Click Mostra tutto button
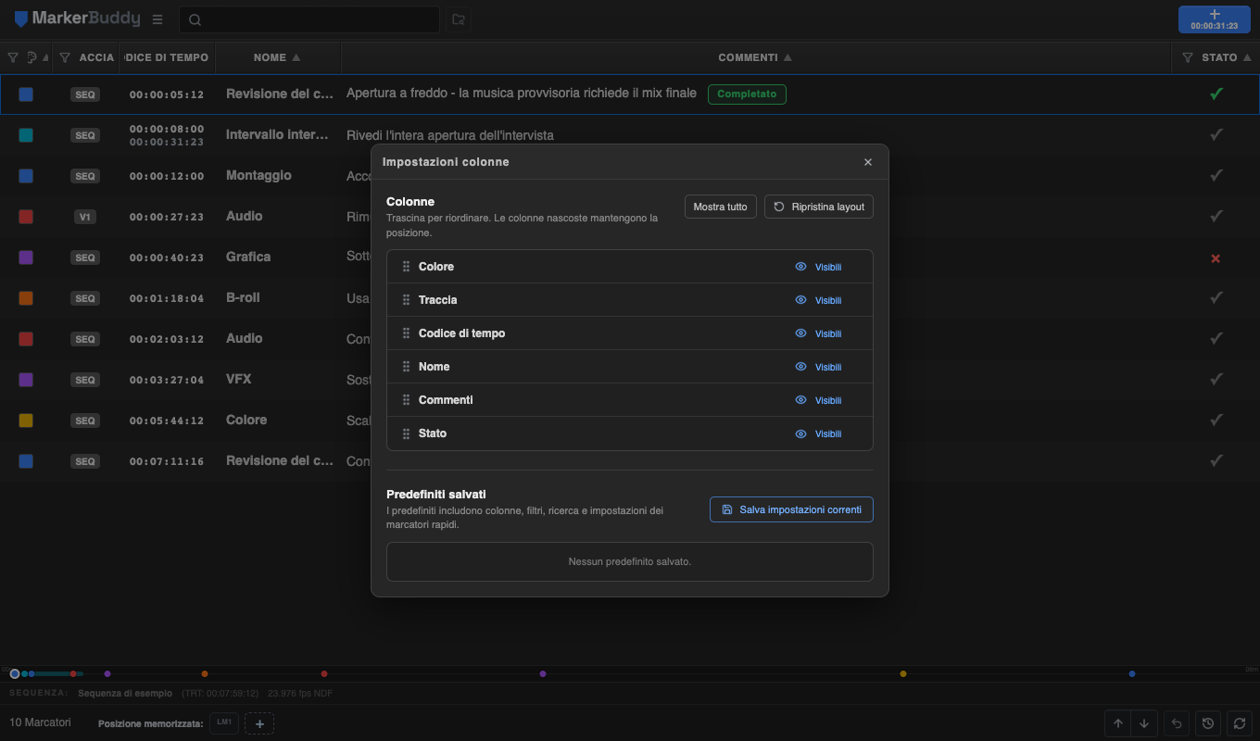 coord(721,207)
